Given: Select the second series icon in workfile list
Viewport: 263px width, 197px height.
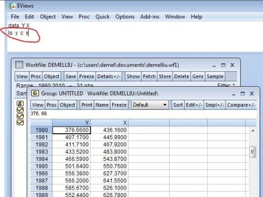Looking at the screenshot, I should pyautogui.click(x=20, y=116).
